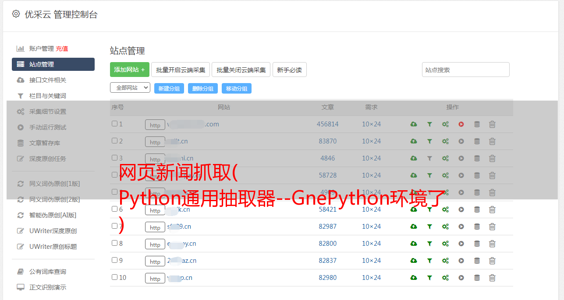This screenshot has width=564, height=300.
Task: Click play icon in row 82980
Action: (461, 278)
